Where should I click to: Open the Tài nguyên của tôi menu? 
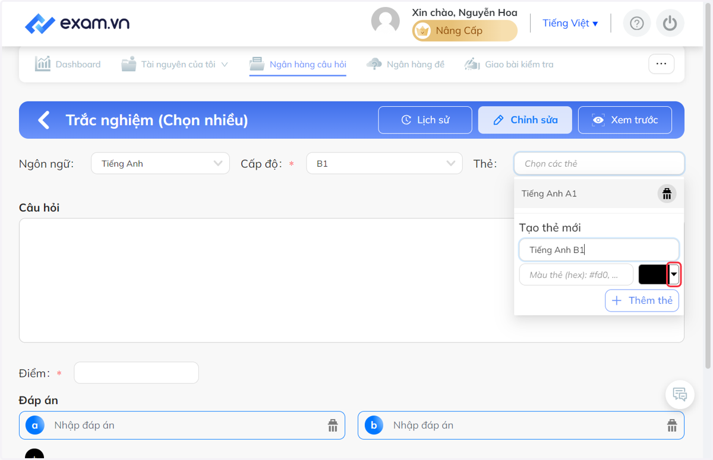click(175, 64)
